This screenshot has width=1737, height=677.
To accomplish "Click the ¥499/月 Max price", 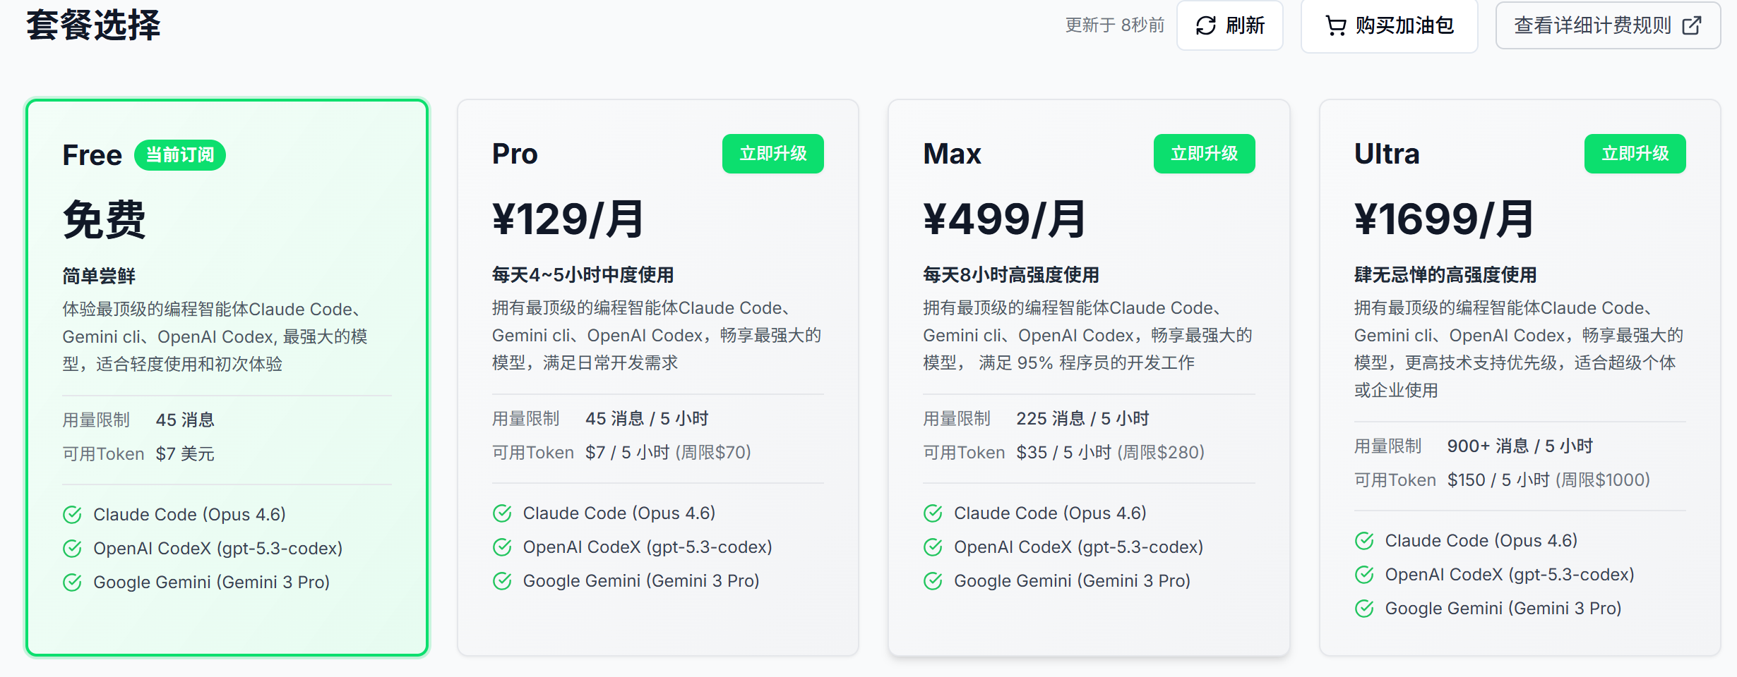I will coord(1003,219).
